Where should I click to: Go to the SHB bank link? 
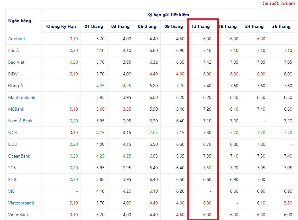tap(12, 179)
